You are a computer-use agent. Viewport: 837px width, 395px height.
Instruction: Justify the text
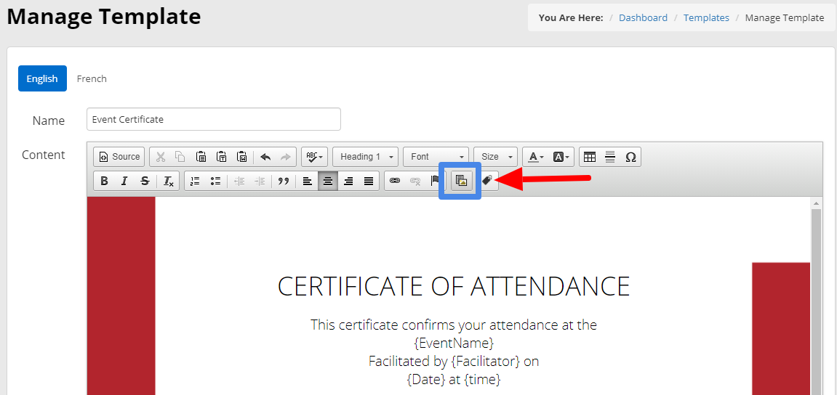coord(368,182)
